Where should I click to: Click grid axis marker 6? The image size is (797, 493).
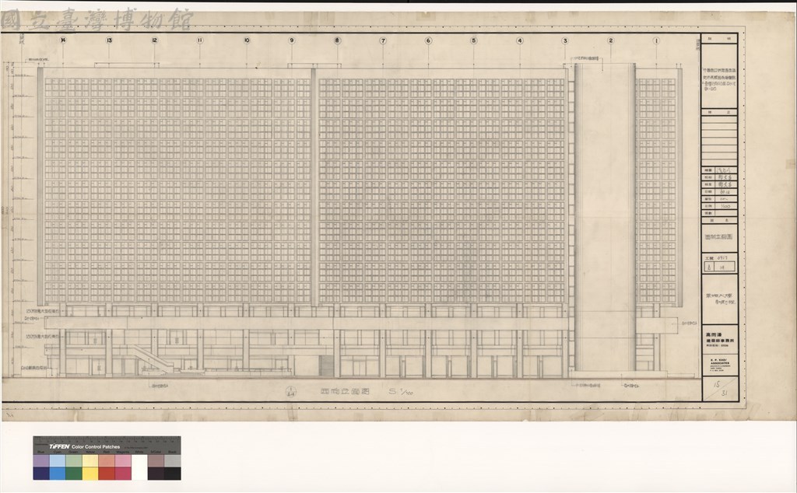tap(429, 40)
